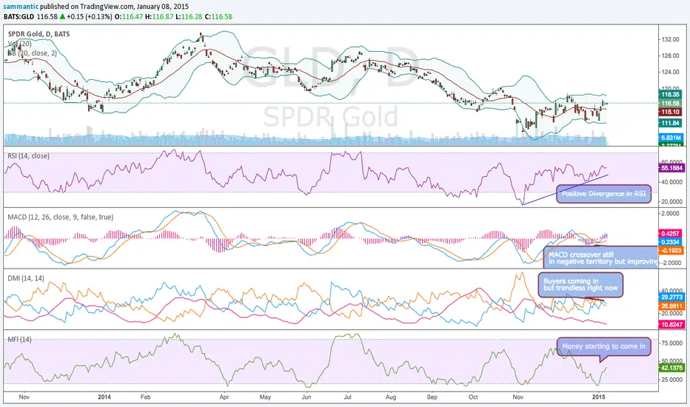690x407 pixels.
Task: Select the Positive Divergence in RSI note
Action: click(x=604, y=194)
